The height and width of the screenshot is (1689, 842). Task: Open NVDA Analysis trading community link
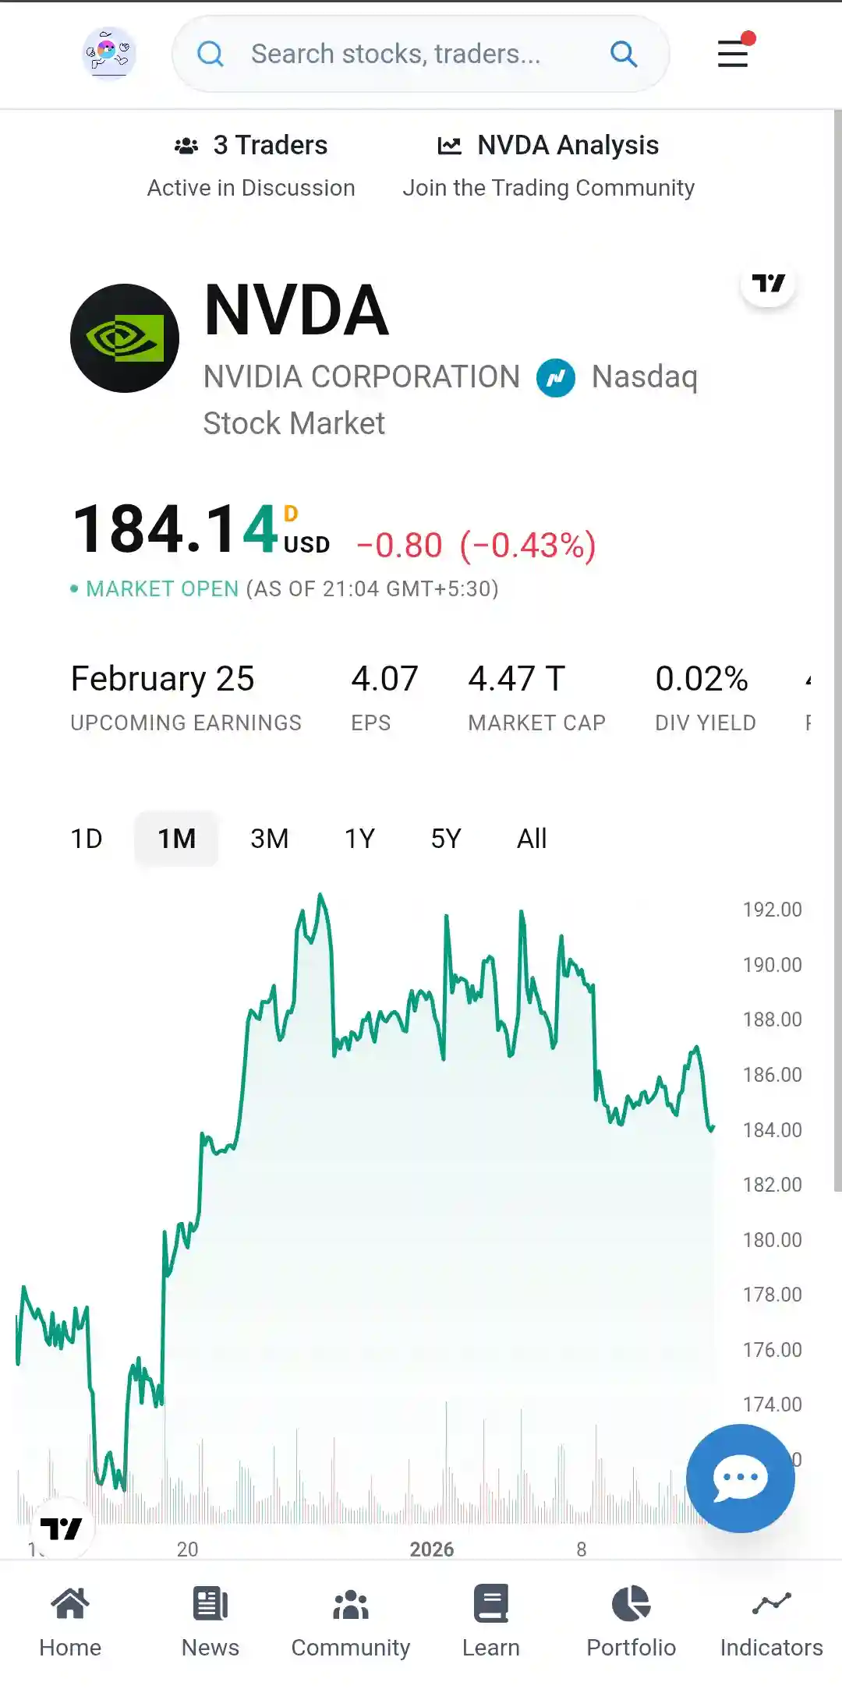coord(549,166)
